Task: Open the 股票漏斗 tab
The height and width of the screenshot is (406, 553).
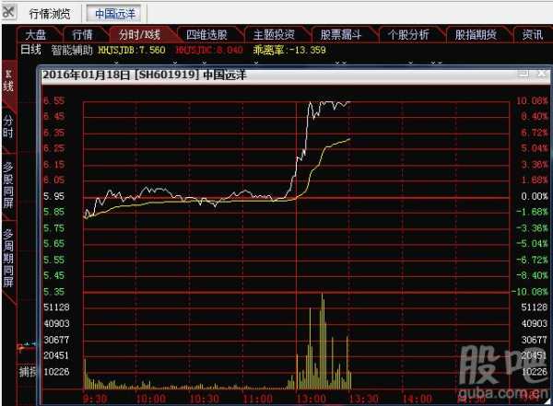Action: (x=340, y=34)
